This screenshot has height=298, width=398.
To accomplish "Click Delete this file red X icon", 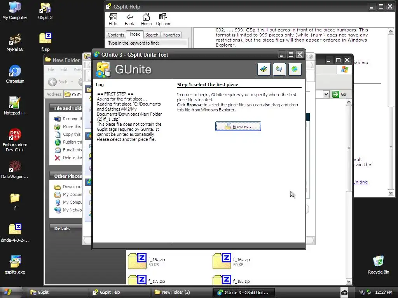I will pyautogui.click(x=58, y=158).
